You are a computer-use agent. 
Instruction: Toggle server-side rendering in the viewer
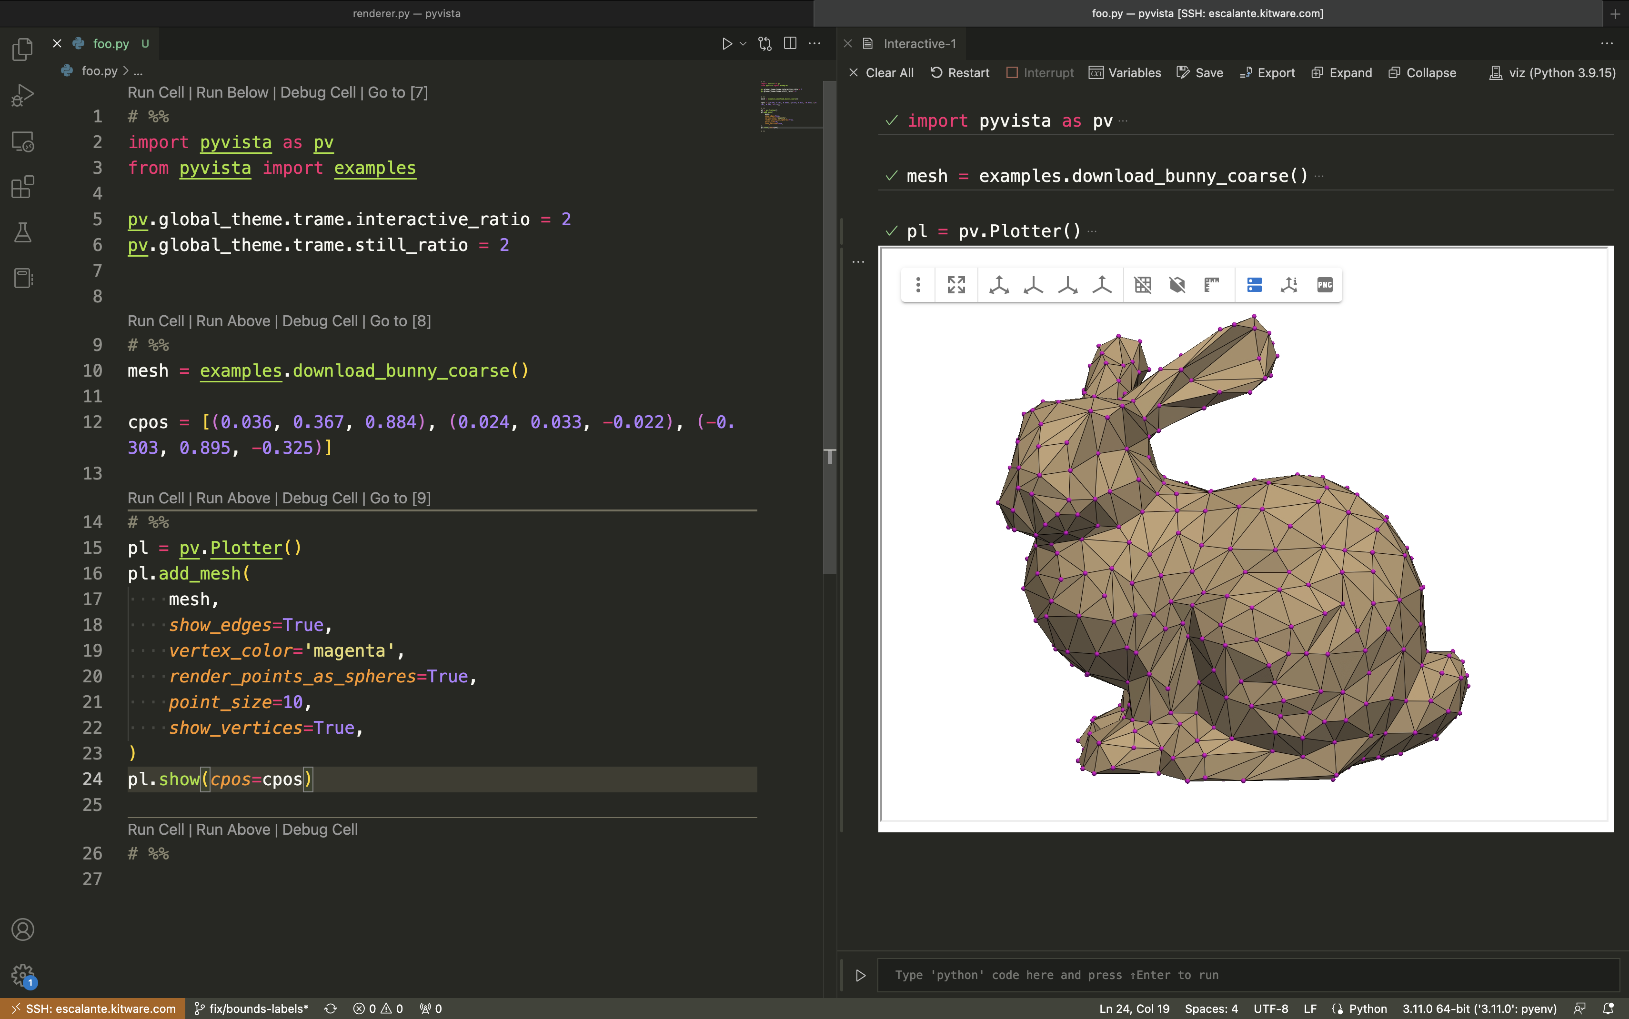(x=1254, y=285)
